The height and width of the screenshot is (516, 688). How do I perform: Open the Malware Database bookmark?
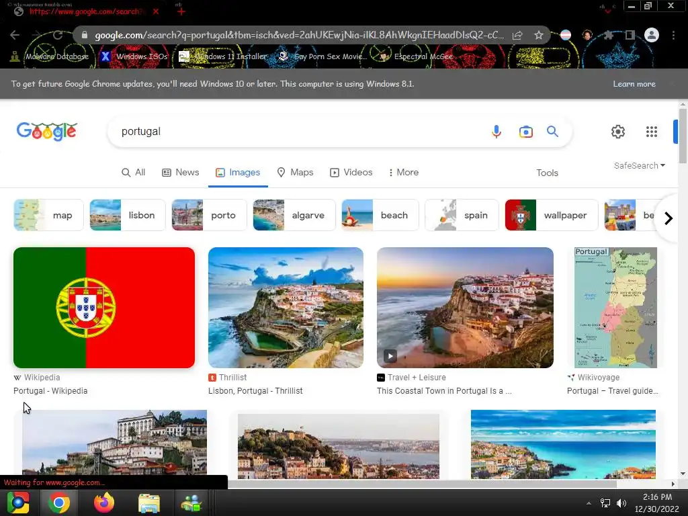click(x=50, y=56)
